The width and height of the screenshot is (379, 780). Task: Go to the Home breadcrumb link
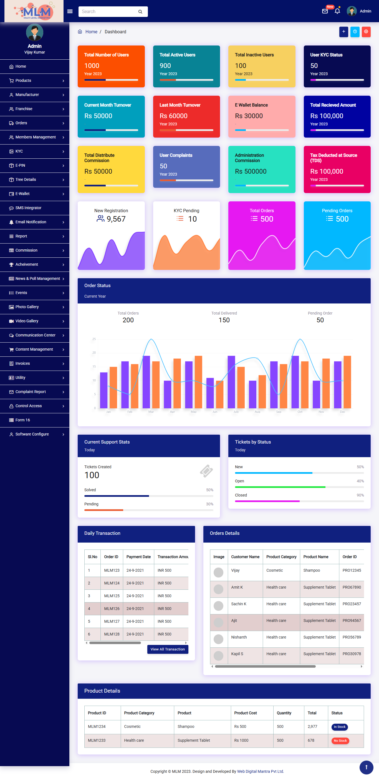click(91, 32)
